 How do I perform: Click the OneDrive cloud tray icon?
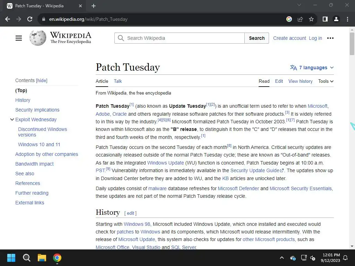click(293, 258)
